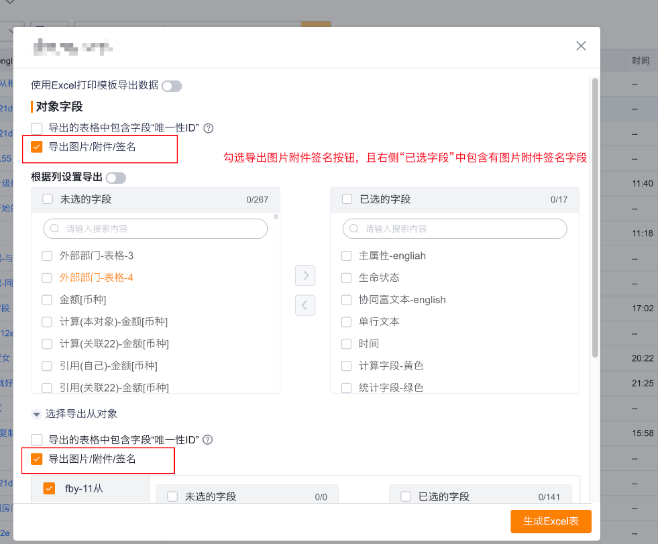The image size is (658, 544).
Task: Click the dialog vertical scrollbar
Action: pos(595,217)
